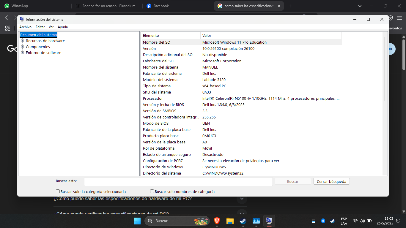
Task: Expand the Entorno de software node
Action: [23, 53]
